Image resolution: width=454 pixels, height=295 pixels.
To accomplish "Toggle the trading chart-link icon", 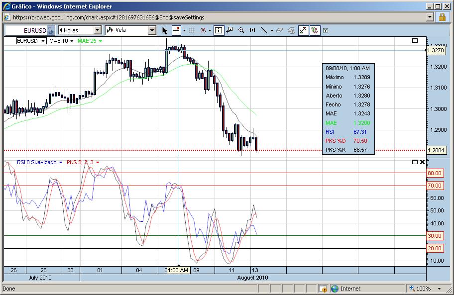I will click(x=315, y=30).
